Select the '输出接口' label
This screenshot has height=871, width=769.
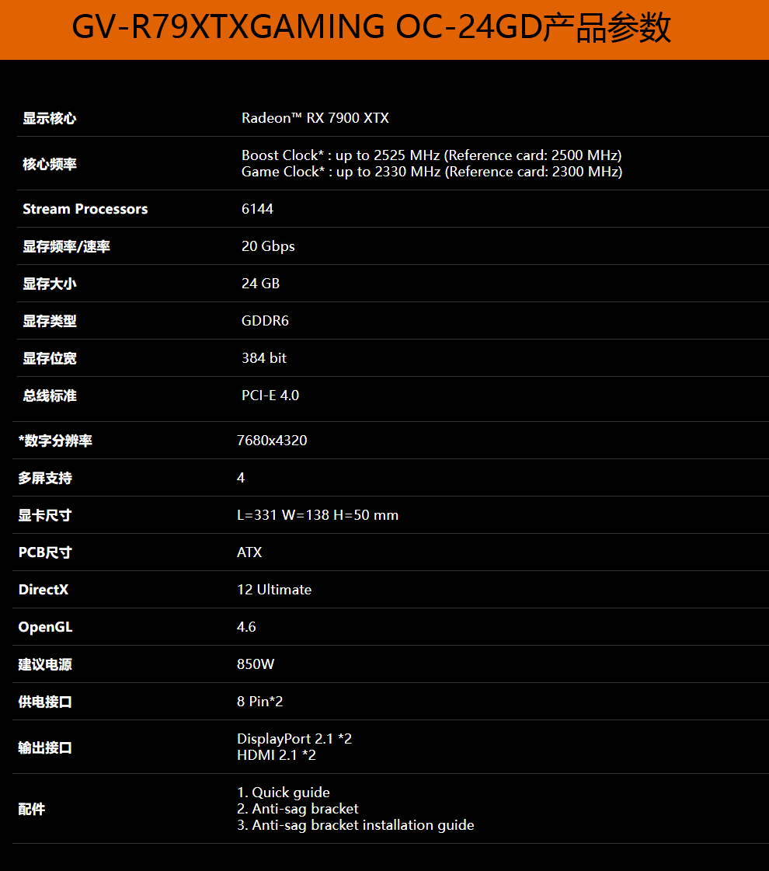click(x=45, y=747)
